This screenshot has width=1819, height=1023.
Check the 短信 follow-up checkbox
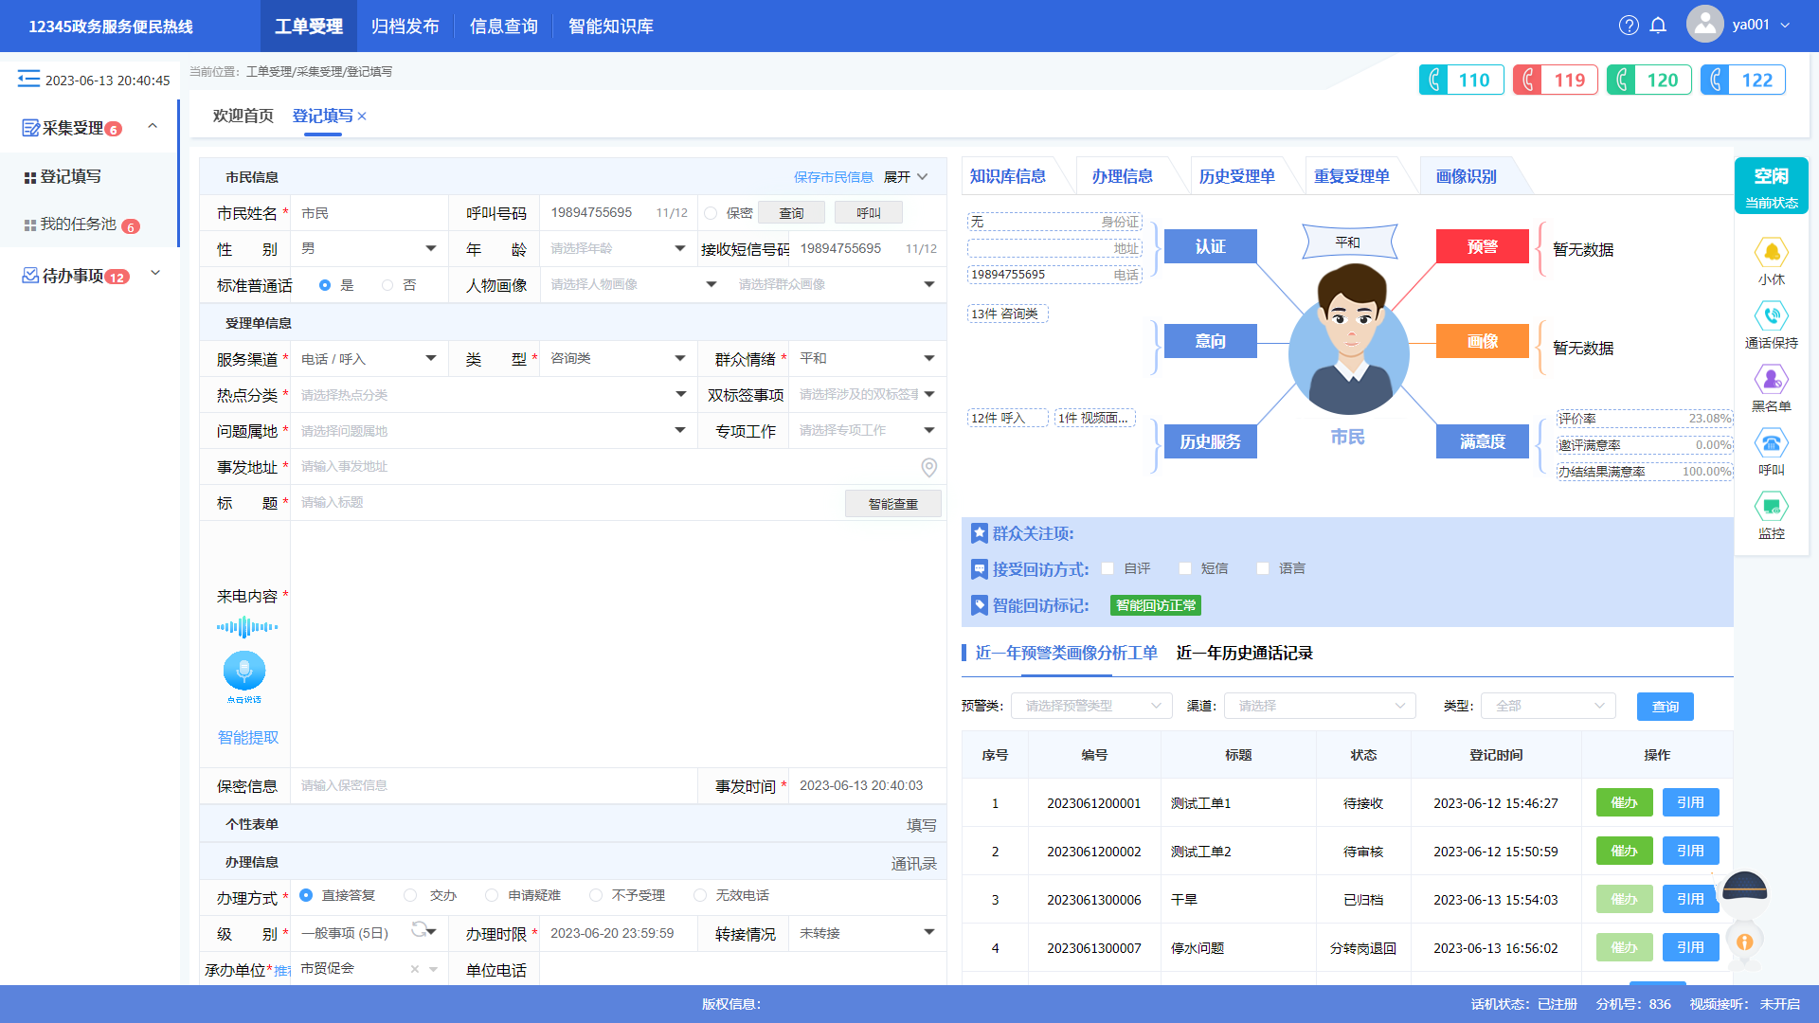click(1185, 568)
